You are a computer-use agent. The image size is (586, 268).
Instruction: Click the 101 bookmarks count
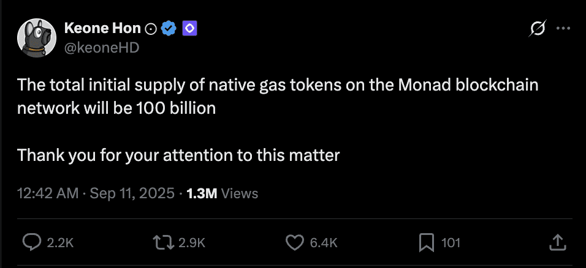click(451, 243)
